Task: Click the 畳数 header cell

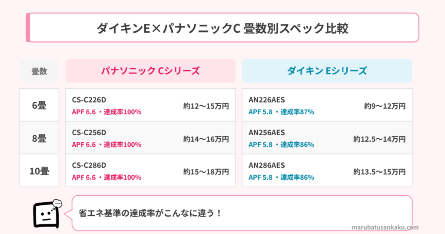Action: 39,71
